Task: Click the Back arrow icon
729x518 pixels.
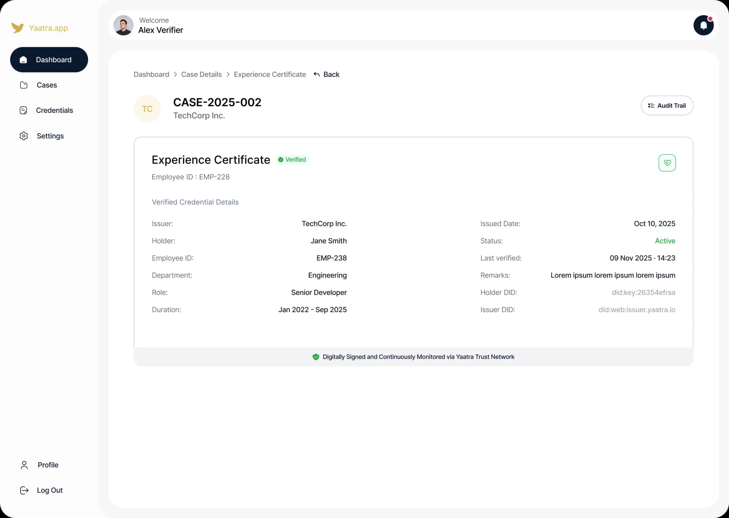Action: click(316, 74)
